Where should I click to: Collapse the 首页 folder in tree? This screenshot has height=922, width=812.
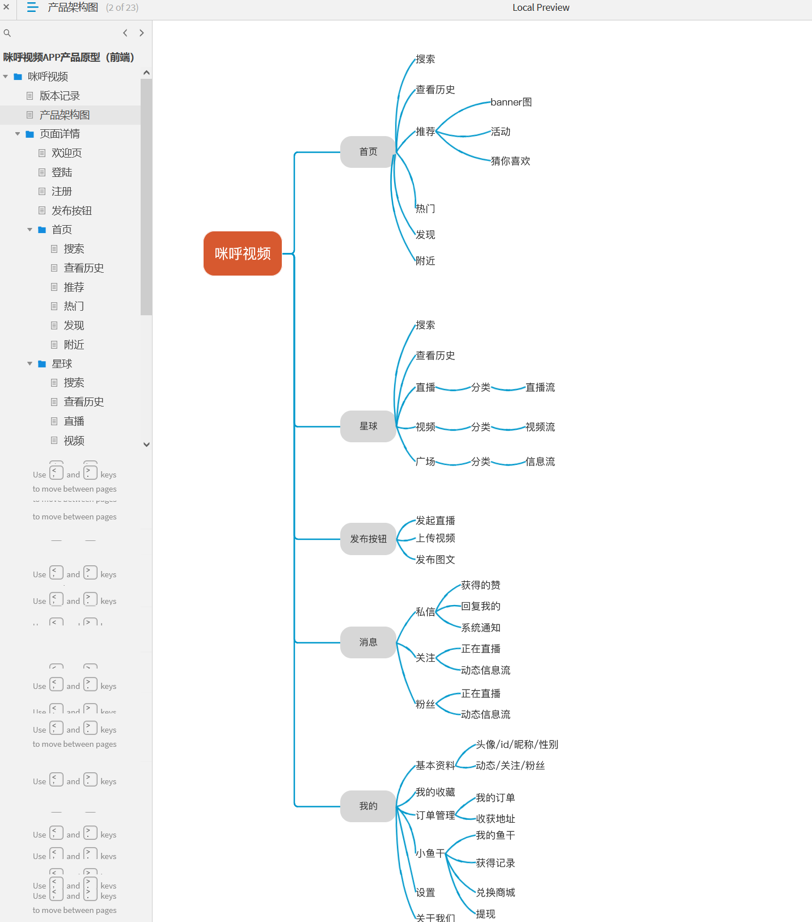click(x=30, y=230)
